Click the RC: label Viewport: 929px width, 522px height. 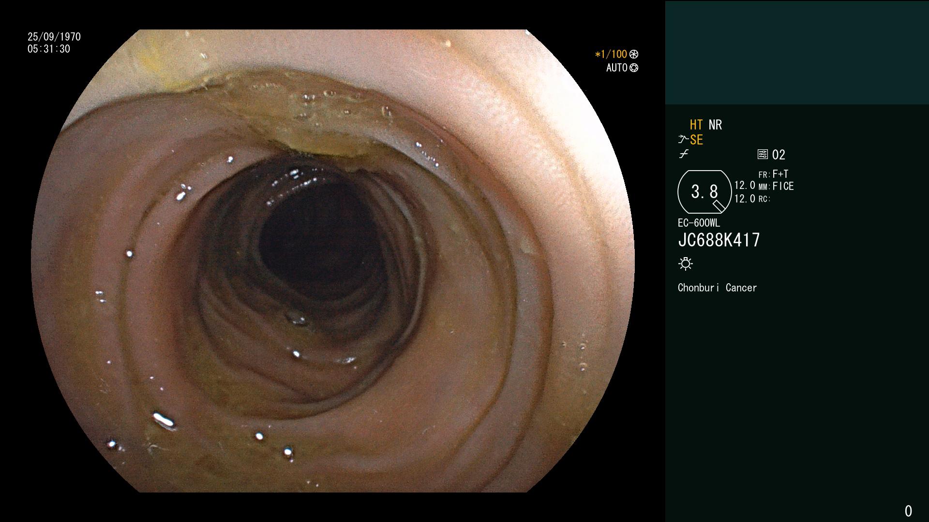(x=764, y=199)
